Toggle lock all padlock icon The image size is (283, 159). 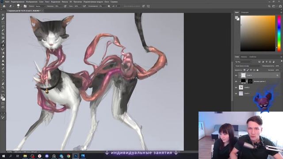(257, 70)
